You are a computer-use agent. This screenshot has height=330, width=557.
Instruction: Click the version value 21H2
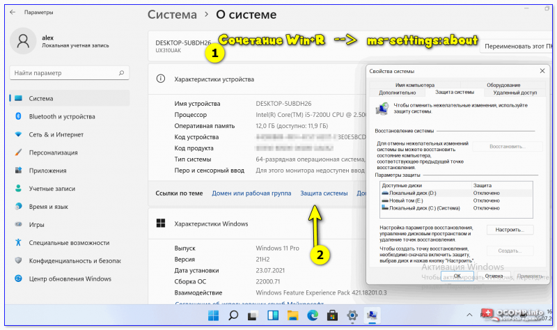(262, 259)
